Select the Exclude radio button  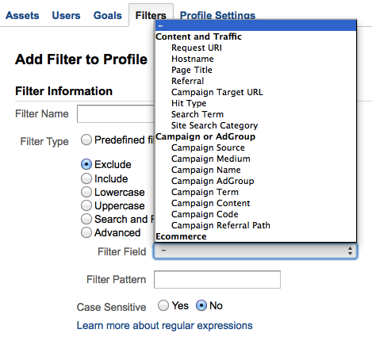click(86, 164)
